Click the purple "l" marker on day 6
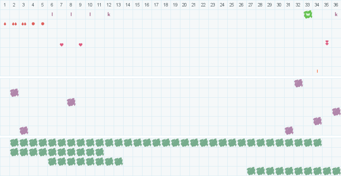Screen dimensions: 341x176 point(52,15)
